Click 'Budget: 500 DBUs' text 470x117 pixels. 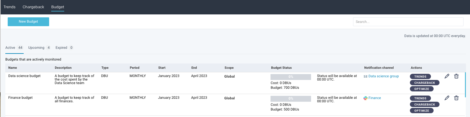pyautogui.click(x=285, y=109)
